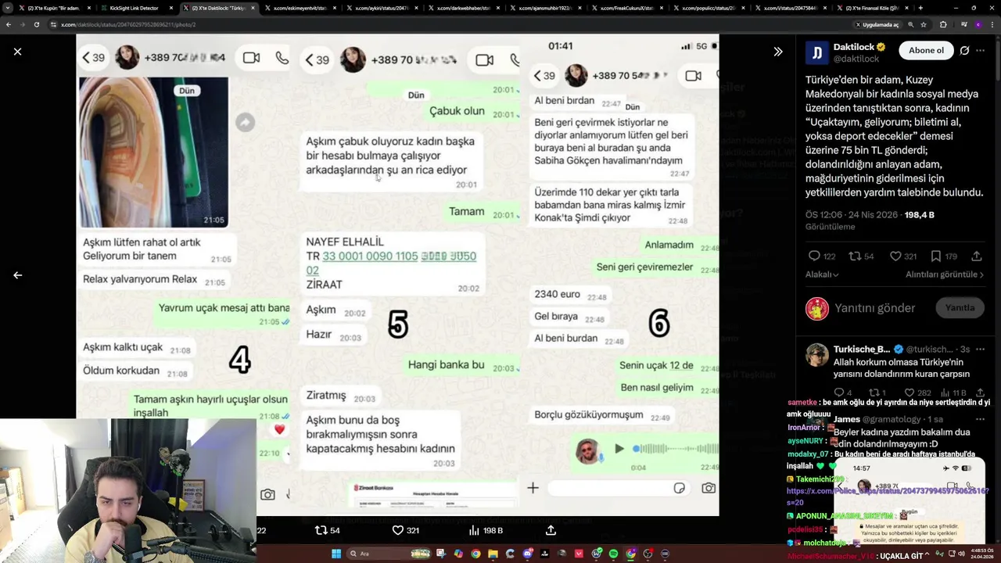This screenshot has width=1001, height=563.
Task: Click the x.com address bar
Action: click(x=446, y=24)
